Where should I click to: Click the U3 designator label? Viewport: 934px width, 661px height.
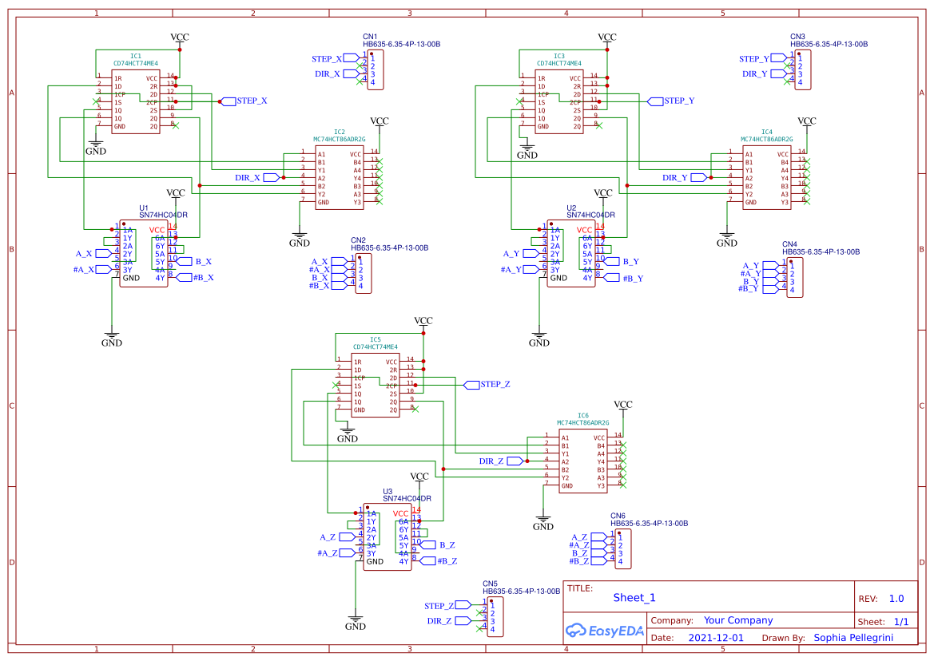388,492
